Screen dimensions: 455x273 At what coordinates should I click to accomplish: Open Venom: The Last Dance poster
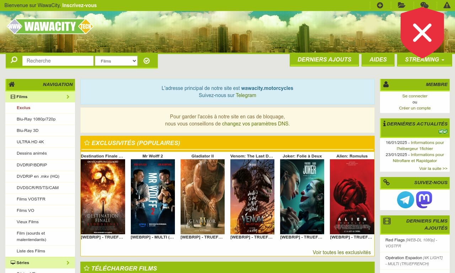[x=252, y=197]
